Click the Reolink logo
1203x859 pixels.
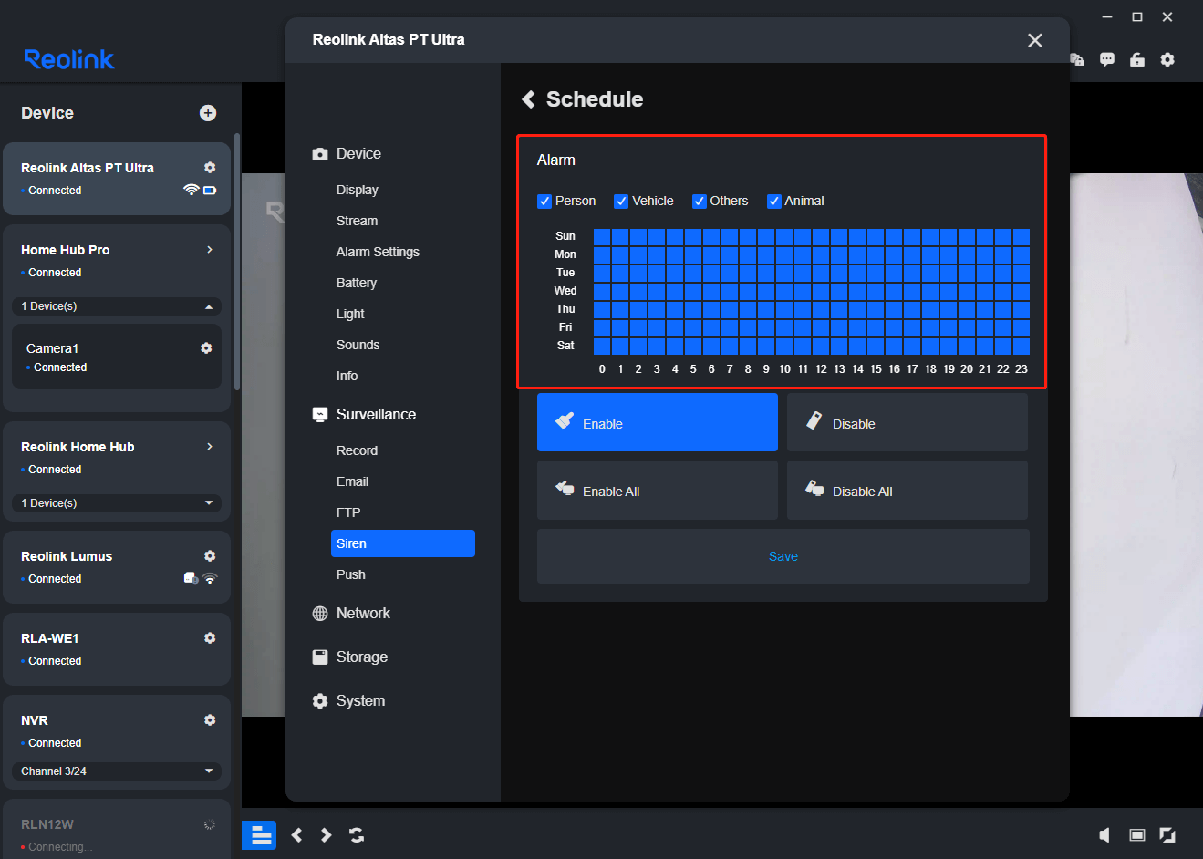click(x=69, y=59)
